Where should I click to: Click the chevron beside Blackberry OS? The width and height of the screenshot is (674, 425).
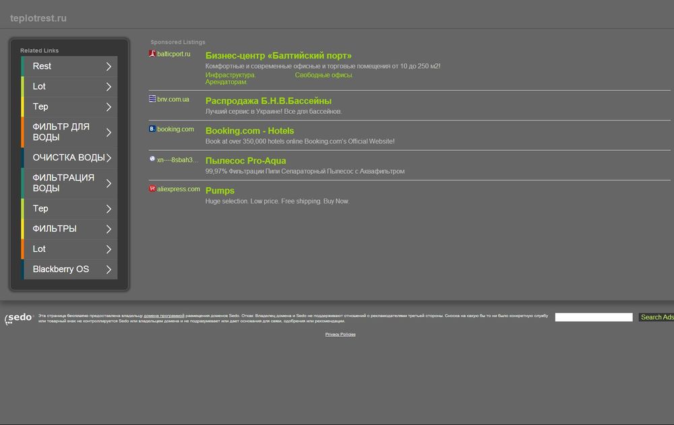point(109,269)
